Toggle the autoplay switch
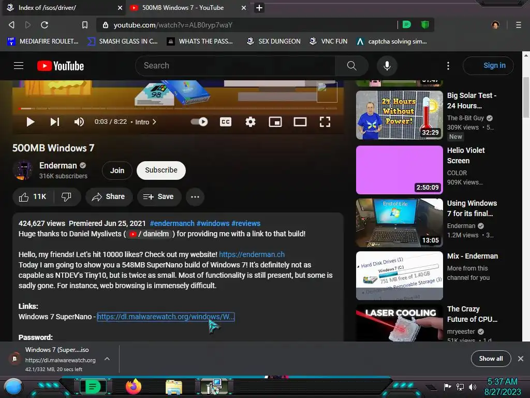Viewport: 530px width, 398px height. [x=199, y=122]
